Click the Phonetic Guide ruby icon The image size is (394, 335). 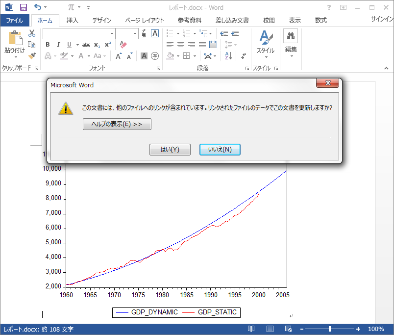pyautogui.click(x=144, y=33)
